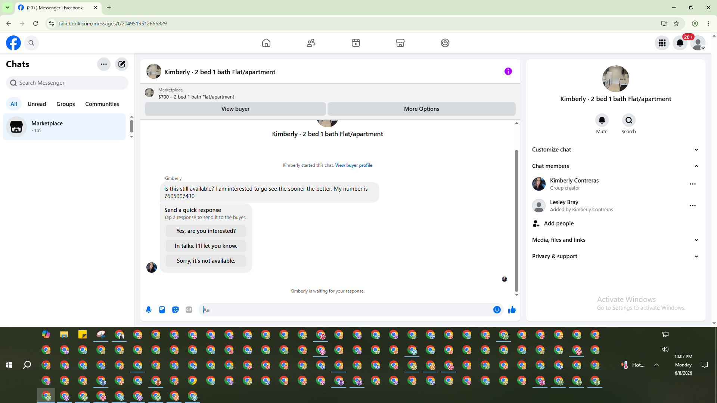
Task: Attach a photo with the image icon
Action: (162, 310)
